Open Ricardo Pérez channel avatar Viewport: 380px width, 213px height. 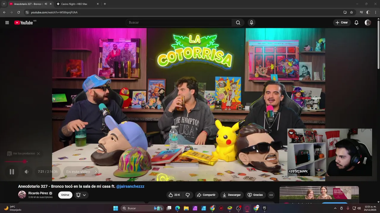[22, 195]
